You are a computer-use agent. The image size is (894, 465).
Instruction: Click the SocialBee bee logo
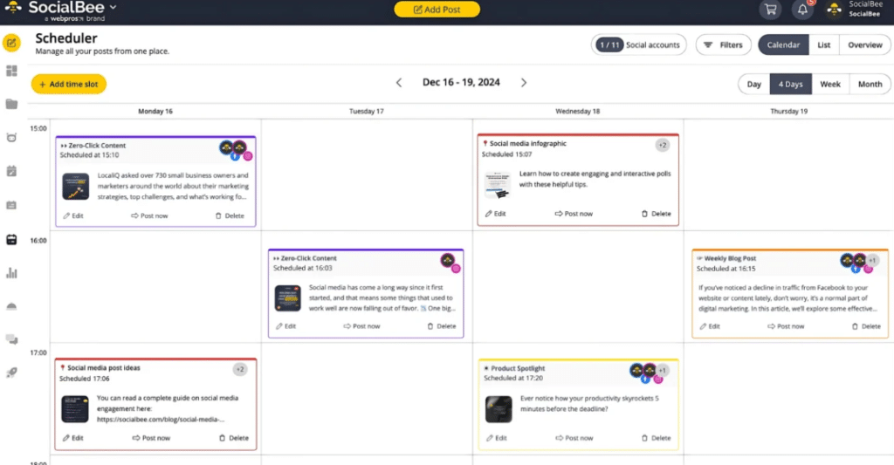coord(13,8)
